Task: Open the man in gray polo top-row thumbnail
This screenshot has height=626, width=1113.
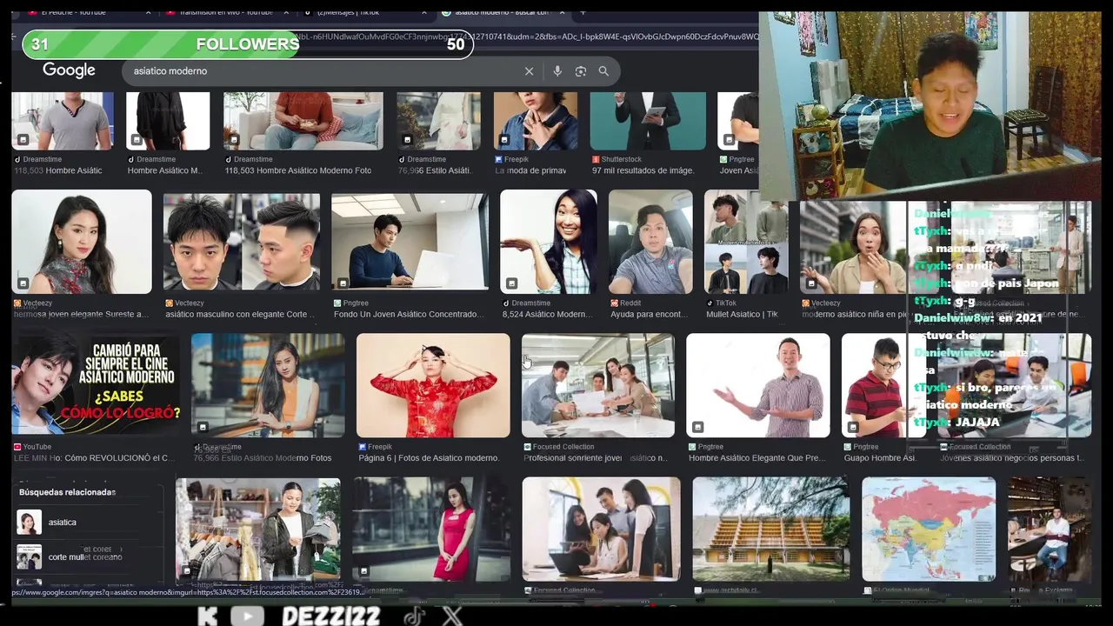Action: [x=63, y=121]
